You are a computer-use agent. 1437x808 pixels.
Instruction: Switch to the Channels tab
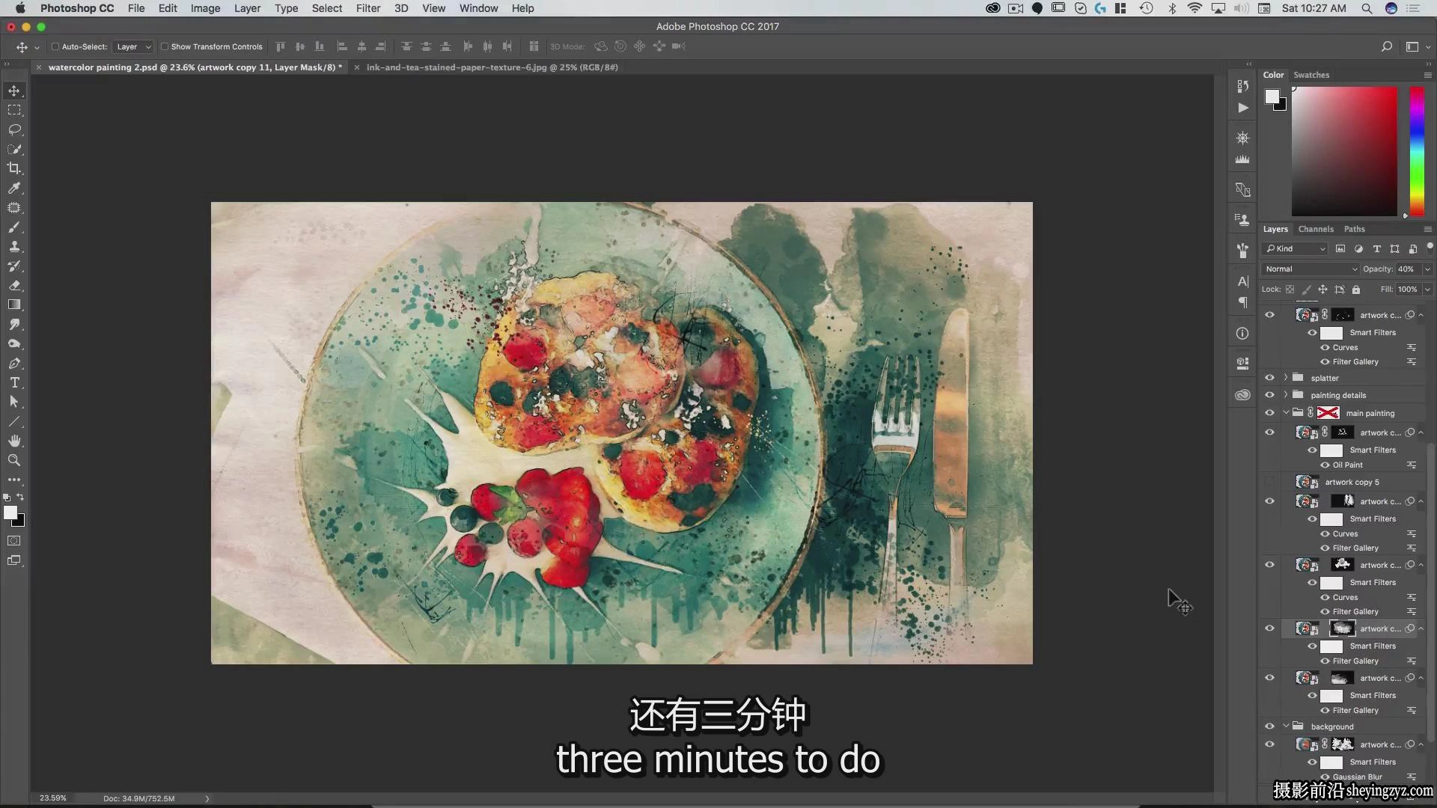tap(1316, 229)
